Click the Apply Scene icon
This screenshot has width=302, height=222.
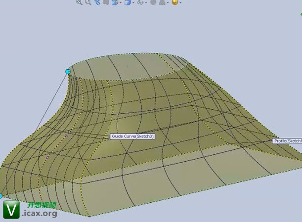[x=162, y=2]
